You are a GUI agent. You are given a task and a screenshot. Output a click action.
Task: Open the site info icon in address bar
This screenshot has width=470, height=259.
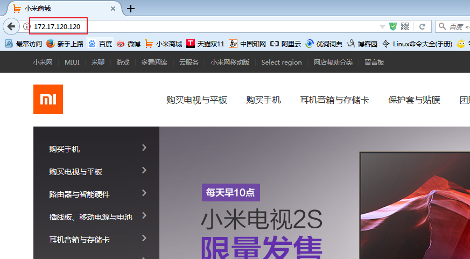27,27
